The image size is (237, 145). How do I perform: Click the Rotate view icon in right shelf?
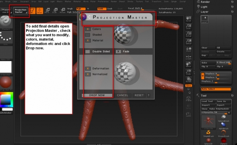click(x=188, y=80)
